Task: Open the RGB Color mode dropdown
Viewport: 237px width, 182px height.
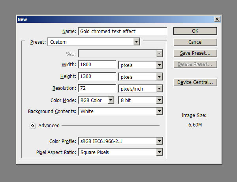Action: [x=96, y=100]
